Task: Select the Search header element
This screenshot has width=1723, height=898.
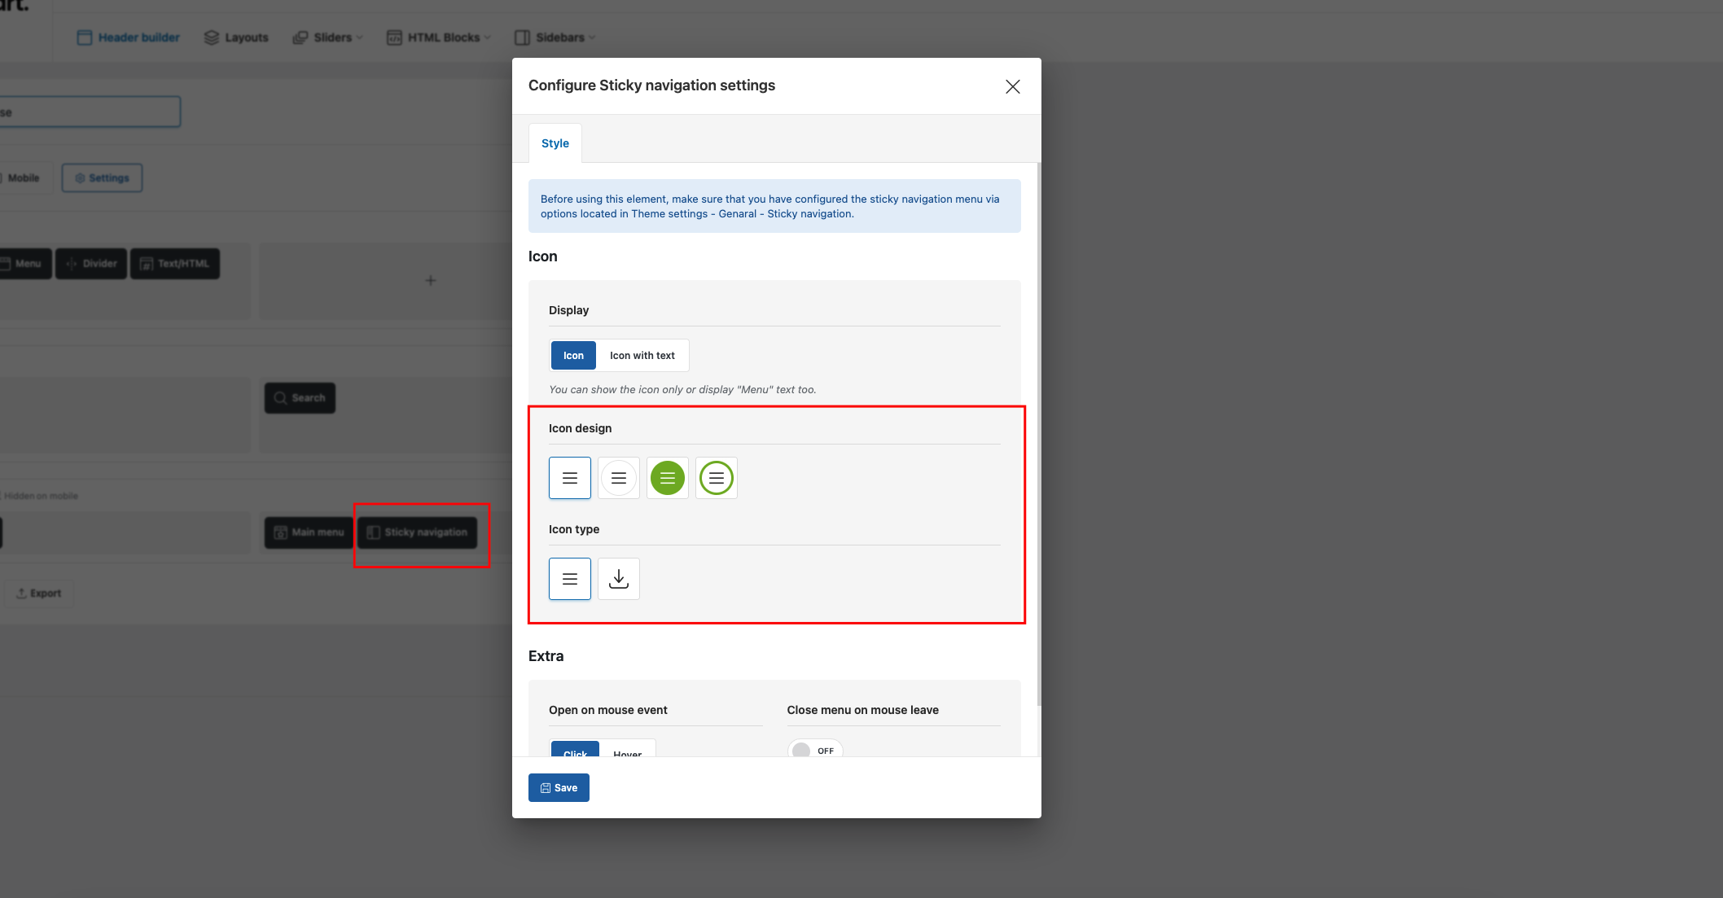Action: (x=300, y=398)
